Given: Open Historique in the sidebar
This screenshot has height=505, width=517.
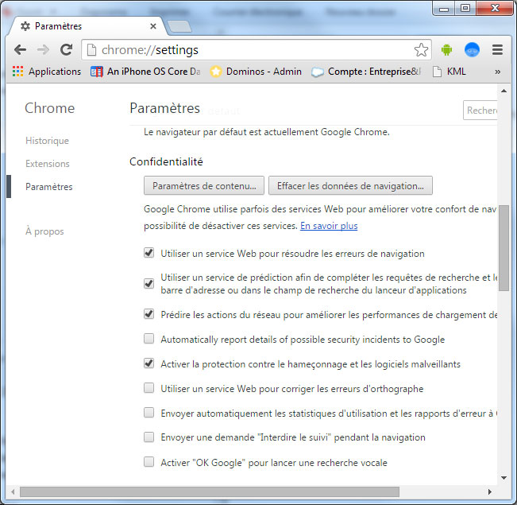Looking at the screenshot, I should pos(47,141).
